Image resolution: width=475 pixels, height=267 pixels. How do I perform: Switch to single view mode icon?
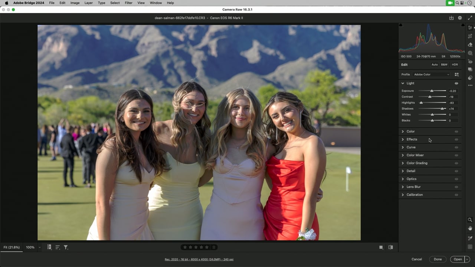click(381, 247)
